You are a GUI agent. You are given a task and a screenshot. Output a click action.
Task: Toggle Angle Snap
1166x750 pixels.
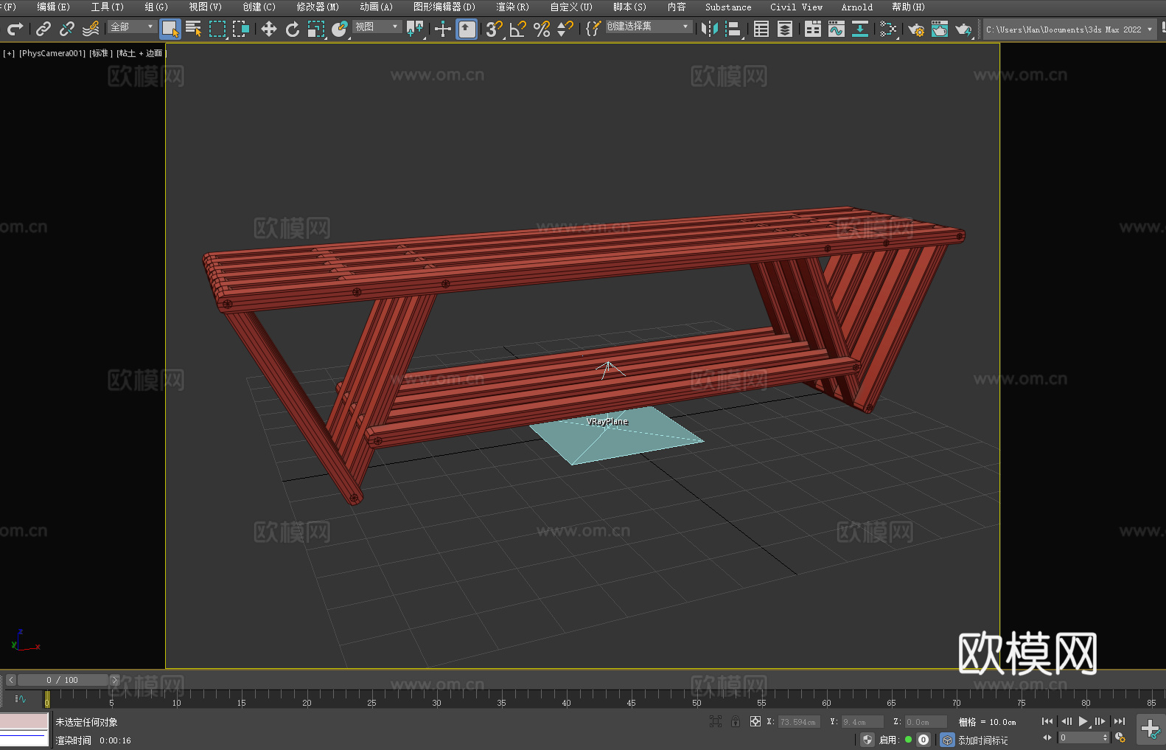point(518,29)
